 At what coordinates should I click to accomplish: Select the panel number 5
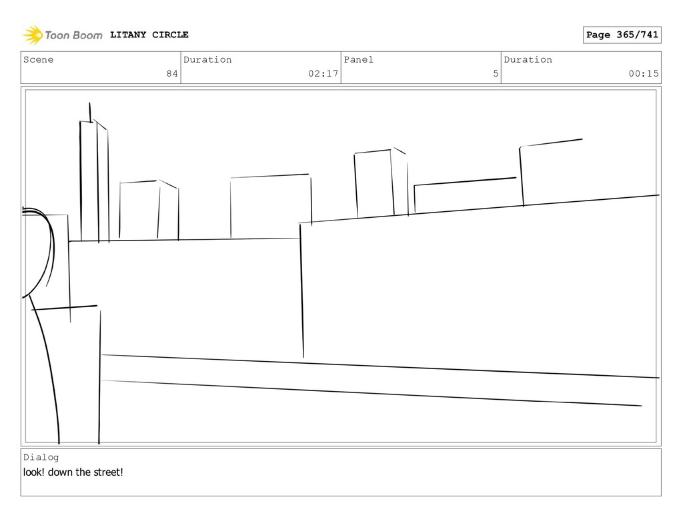(x=496, y=73)
